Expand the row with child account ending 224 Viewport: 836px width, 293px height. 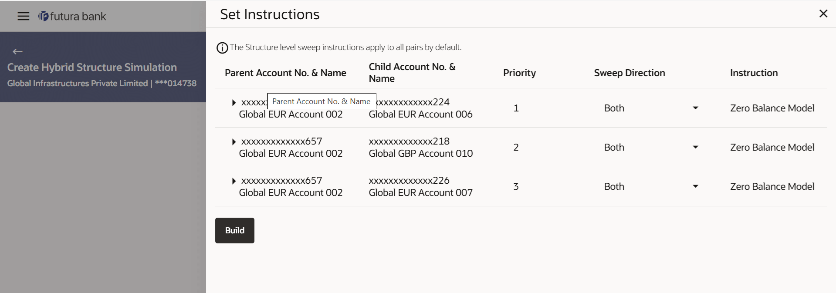[x=234, y=103]
